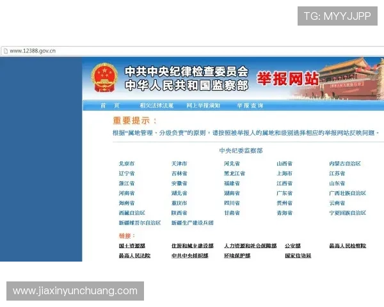Go to the 广西壮族自治区 link
The height and width of the screenshot is (307, 384).
click(348, 193)
